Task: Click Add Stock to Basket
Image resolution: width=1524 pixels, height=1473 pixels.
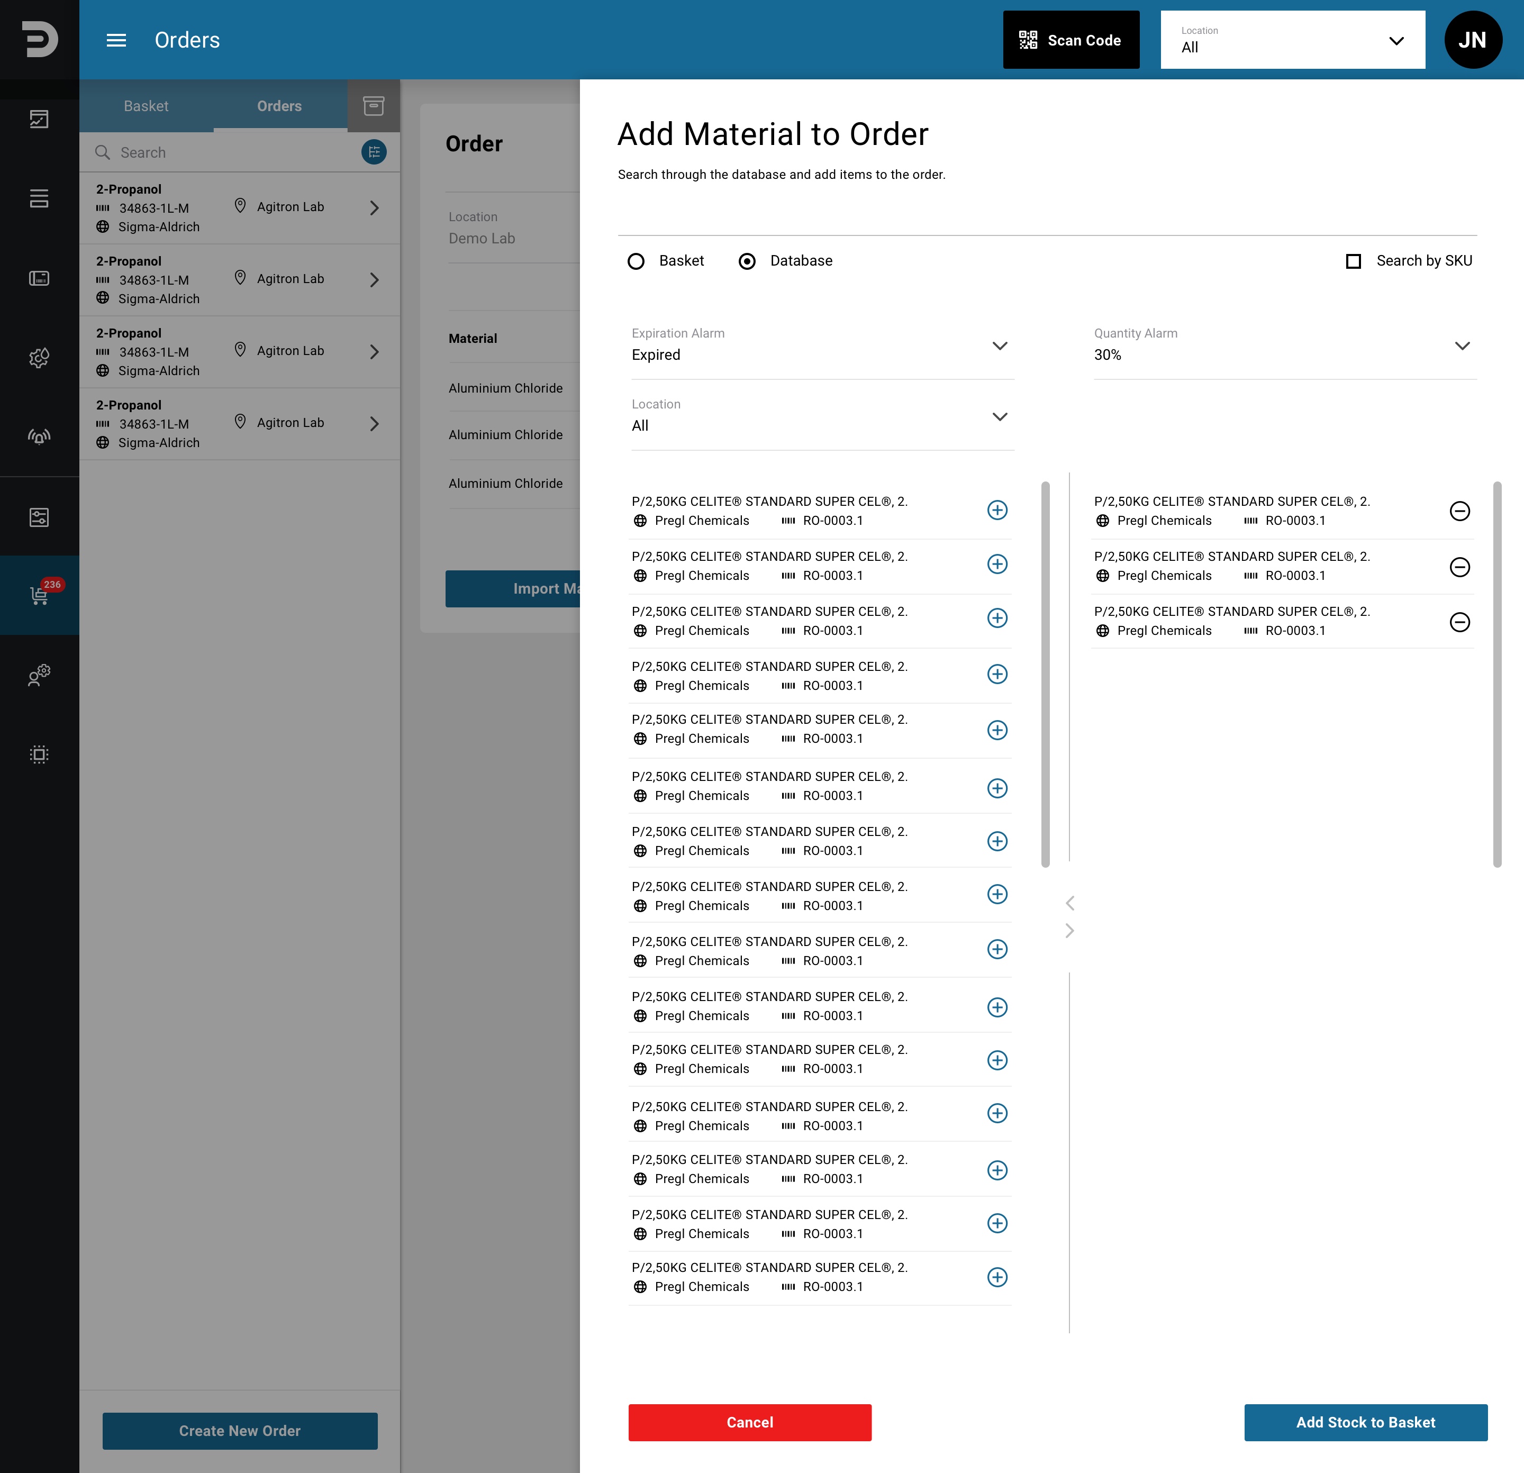Action: pos(1365,1422)
